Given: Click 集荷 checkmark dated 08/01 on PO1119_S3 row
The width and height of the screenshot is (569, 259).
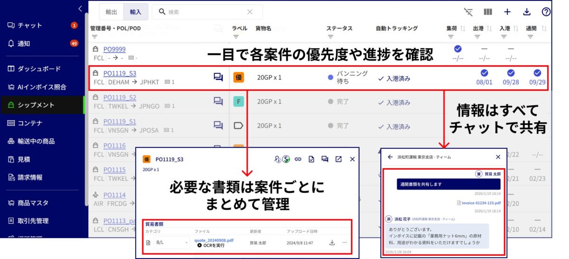Looking at the screenshot, I should tap(484, 73).
